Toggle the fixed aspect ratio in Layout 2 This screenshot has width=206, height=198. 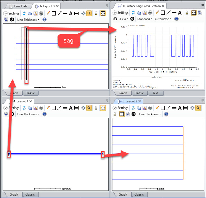click(x=122, y=114)
